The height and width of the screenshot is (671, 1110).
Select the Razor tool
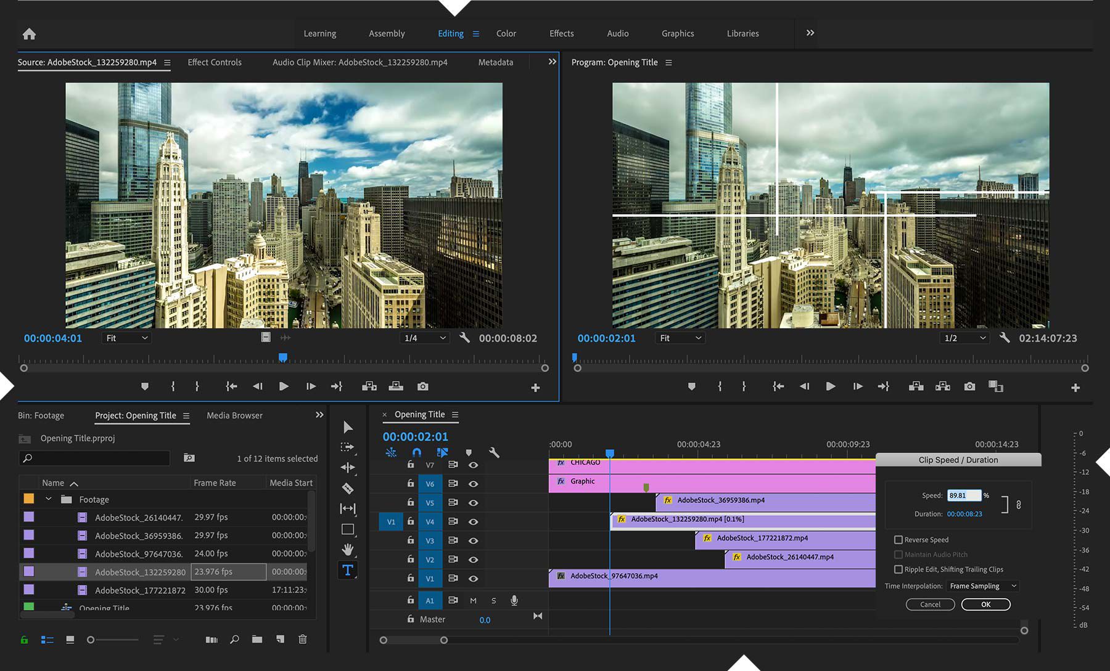point(348,488)
